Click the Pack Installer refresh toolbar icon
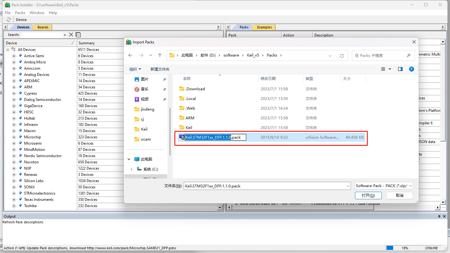 pos(9,20)
